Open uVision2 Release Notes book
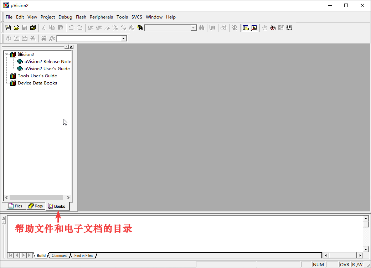The image size is (371, 268). (x=48, y=62)
